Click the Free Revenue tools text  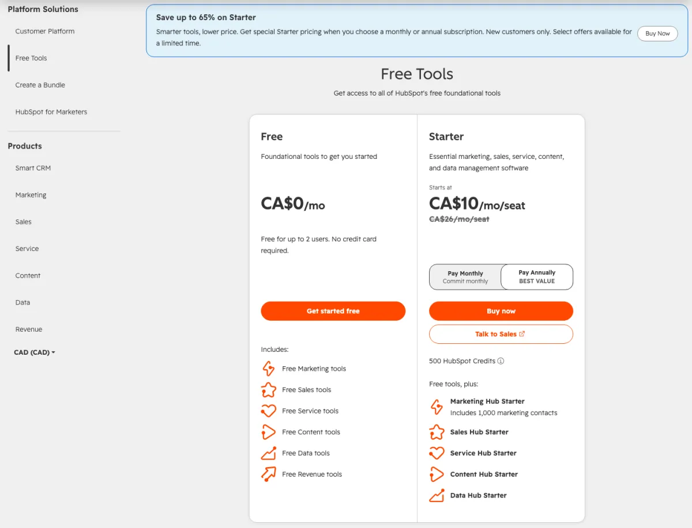[x=312, y=474]
